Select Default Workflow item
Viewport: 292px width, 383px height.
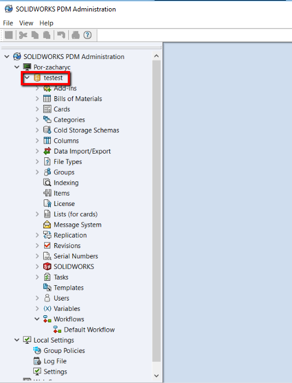84,330
